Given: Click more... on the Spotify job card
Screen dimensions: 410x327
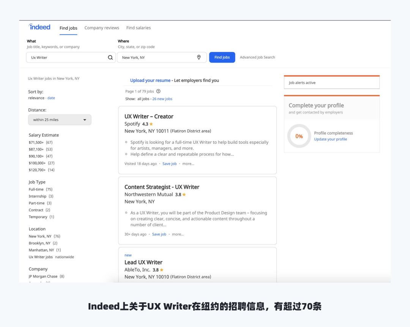Looking at the screenshot, I should pos(188,163).
